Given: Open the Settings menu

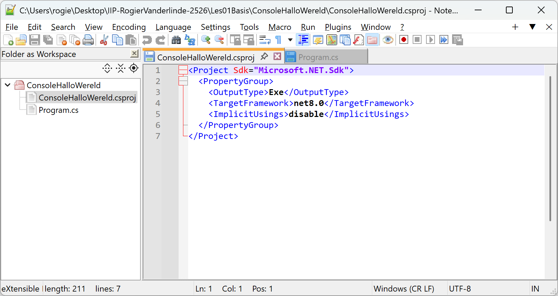Looking at the screenshot, I should click(216, 27).
